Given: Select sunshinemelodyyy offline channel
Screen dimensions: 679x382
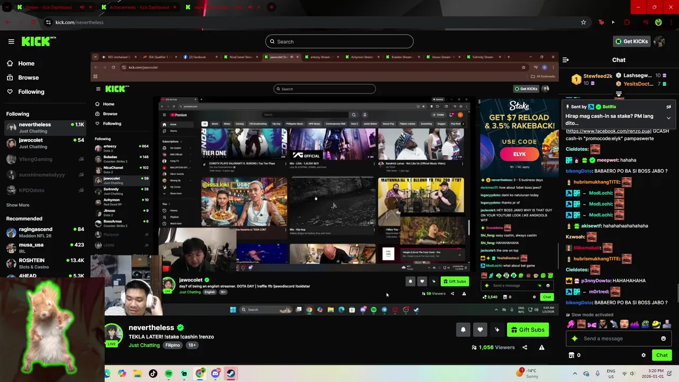Looking at the screenshot, I should [x=45, y=175].
